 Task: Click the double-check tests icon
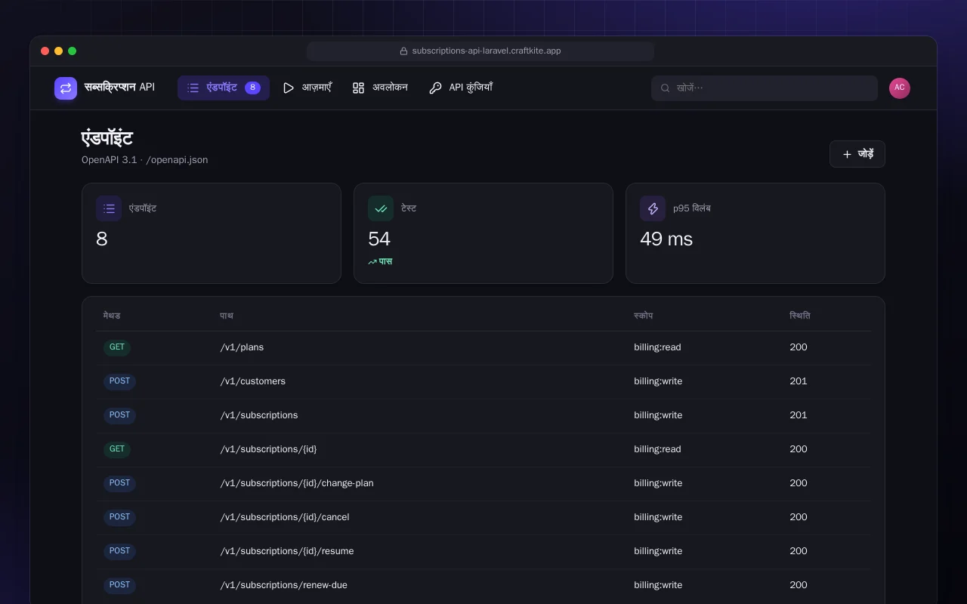click(x=381, y=208)
